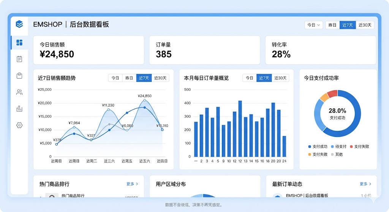Image resolution: width=389 pixels, height=212 pixels.
Task: Switch sales trend chart to 今日
Action: (115, 78)
